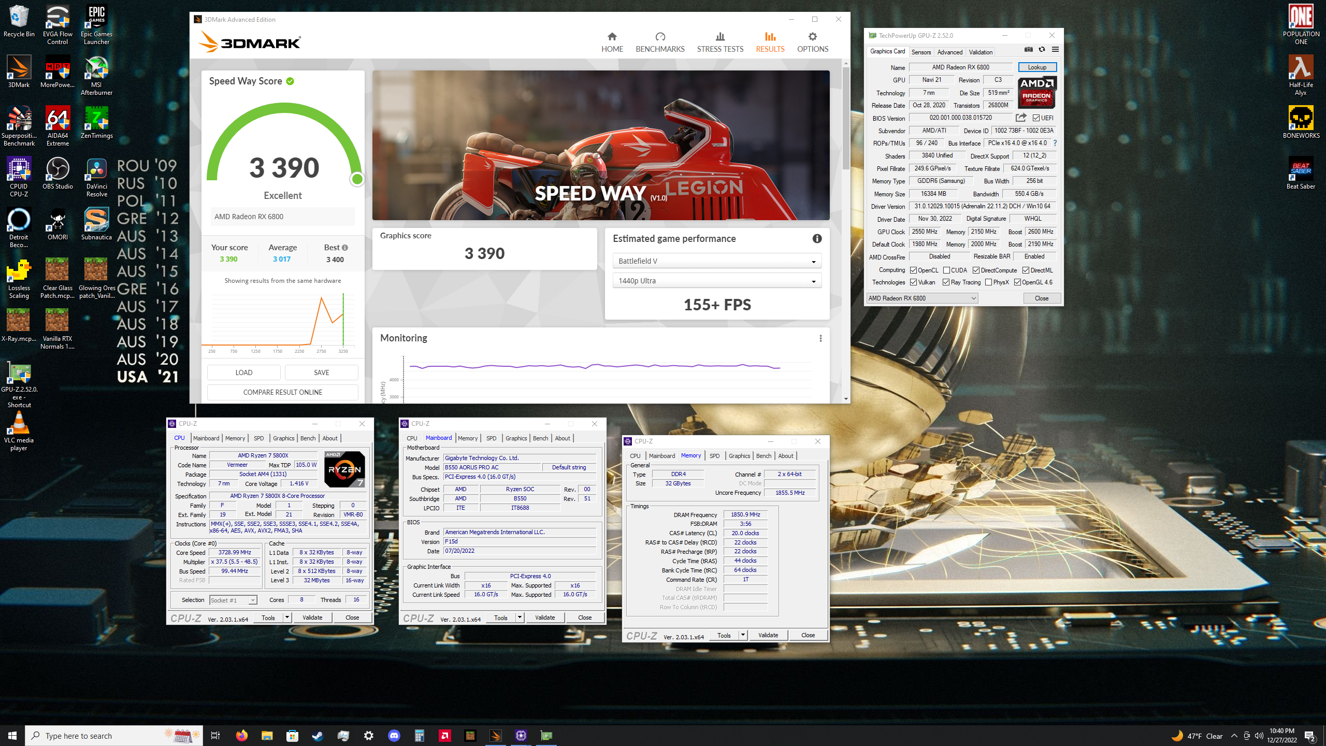Open the AMD Radeon RX 6800 GPU selector in GPU-Z

[922, 298]
